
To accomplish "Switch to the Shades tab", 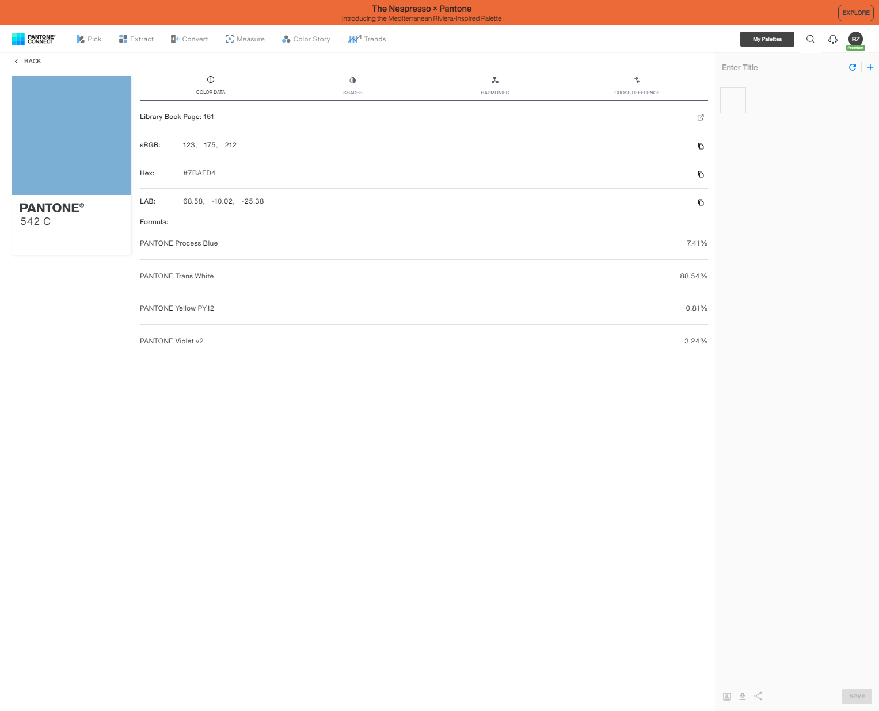I will (352, 85).
